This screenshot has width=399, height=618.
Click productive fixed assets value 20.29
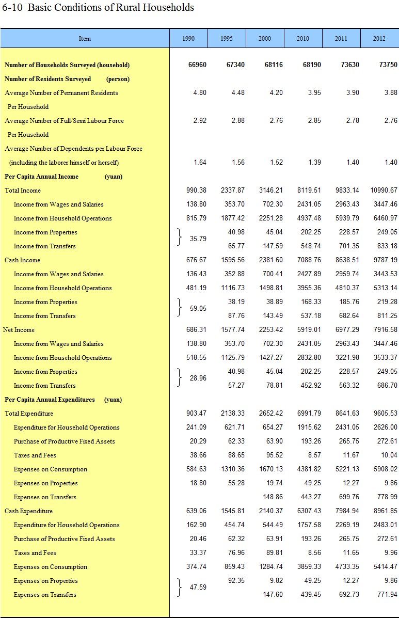tap(198, 441)
